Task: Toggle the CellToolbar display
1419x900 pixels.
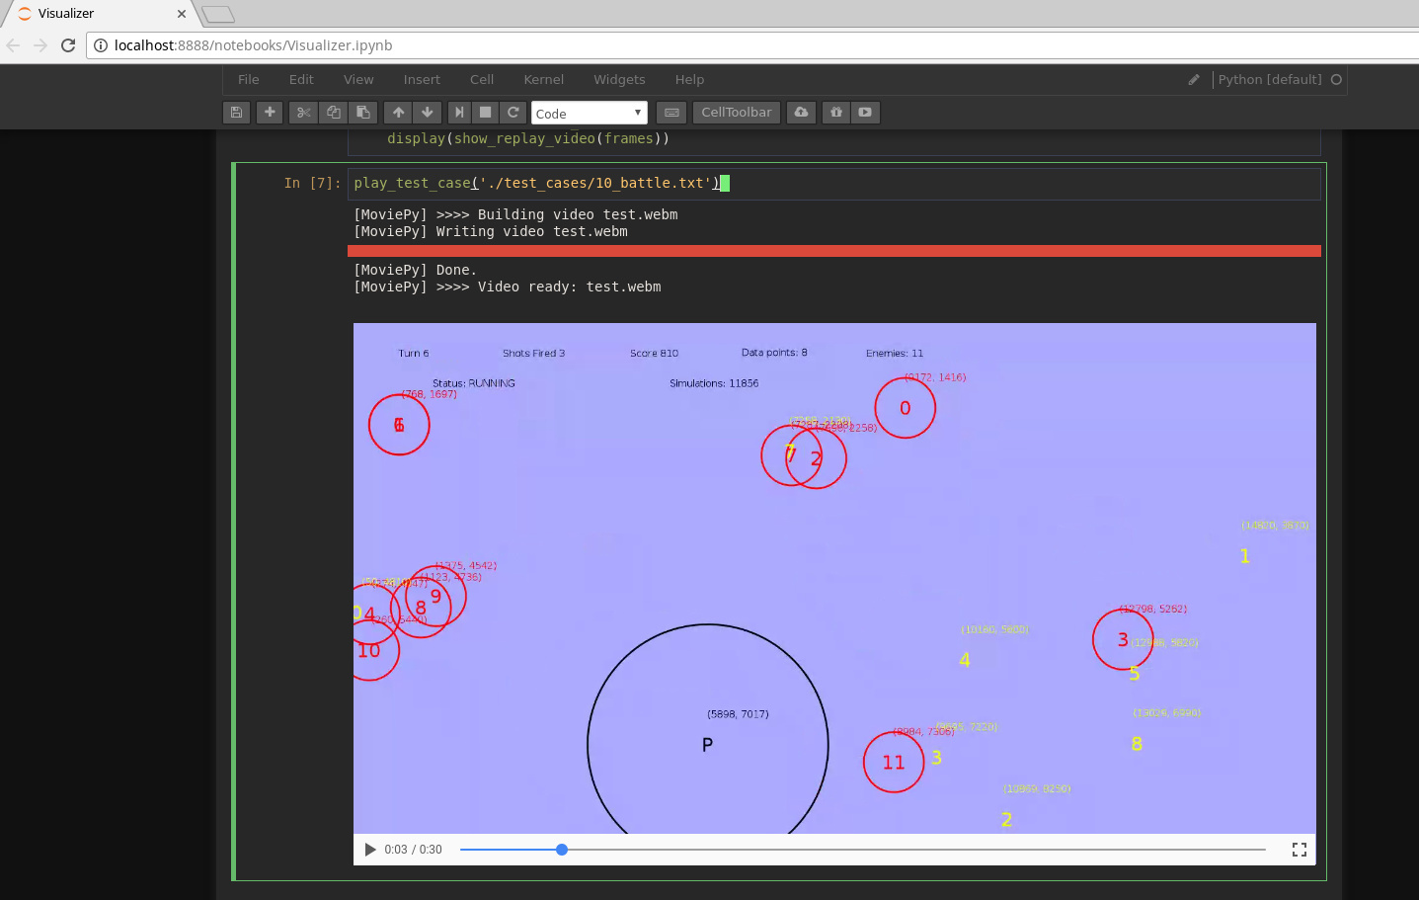Action: click(736, 112)
